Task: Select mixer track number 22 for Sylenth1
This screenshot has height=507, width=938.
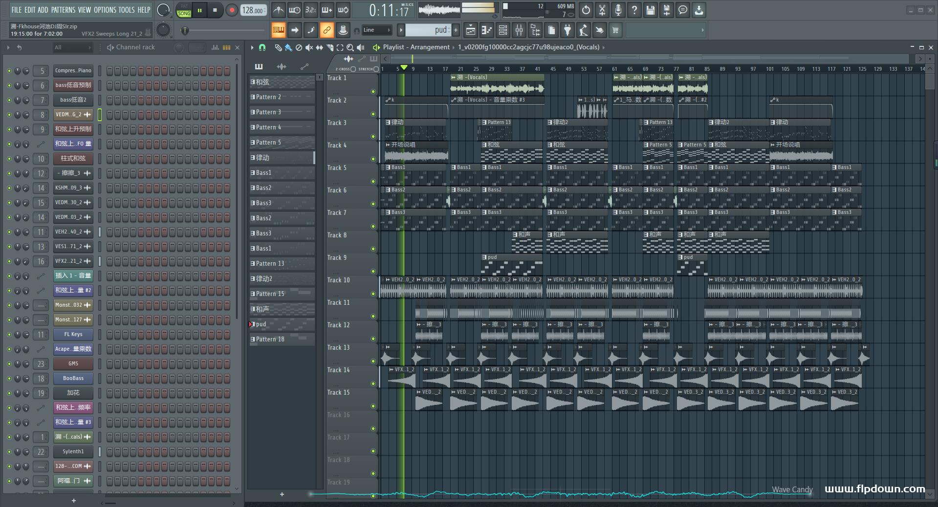Action: 41,452
